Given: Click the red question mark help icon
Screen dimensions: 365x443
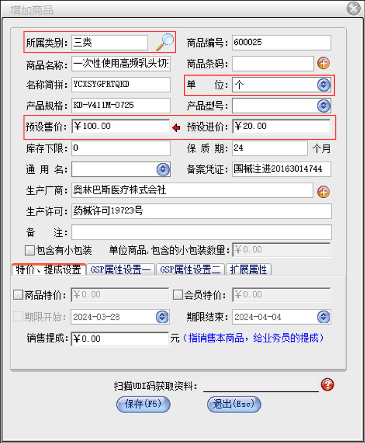Looking at the screenshot, I should 327,385.
